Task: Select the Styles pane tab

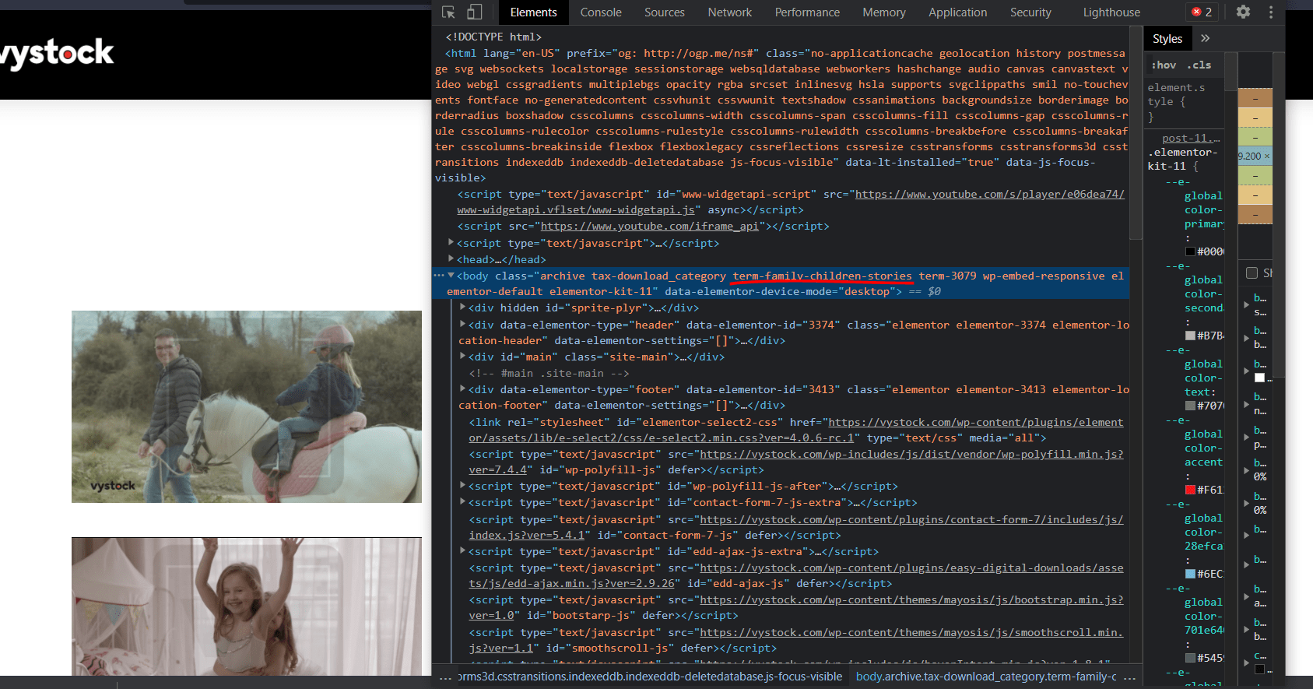Action: (1167, 38)
